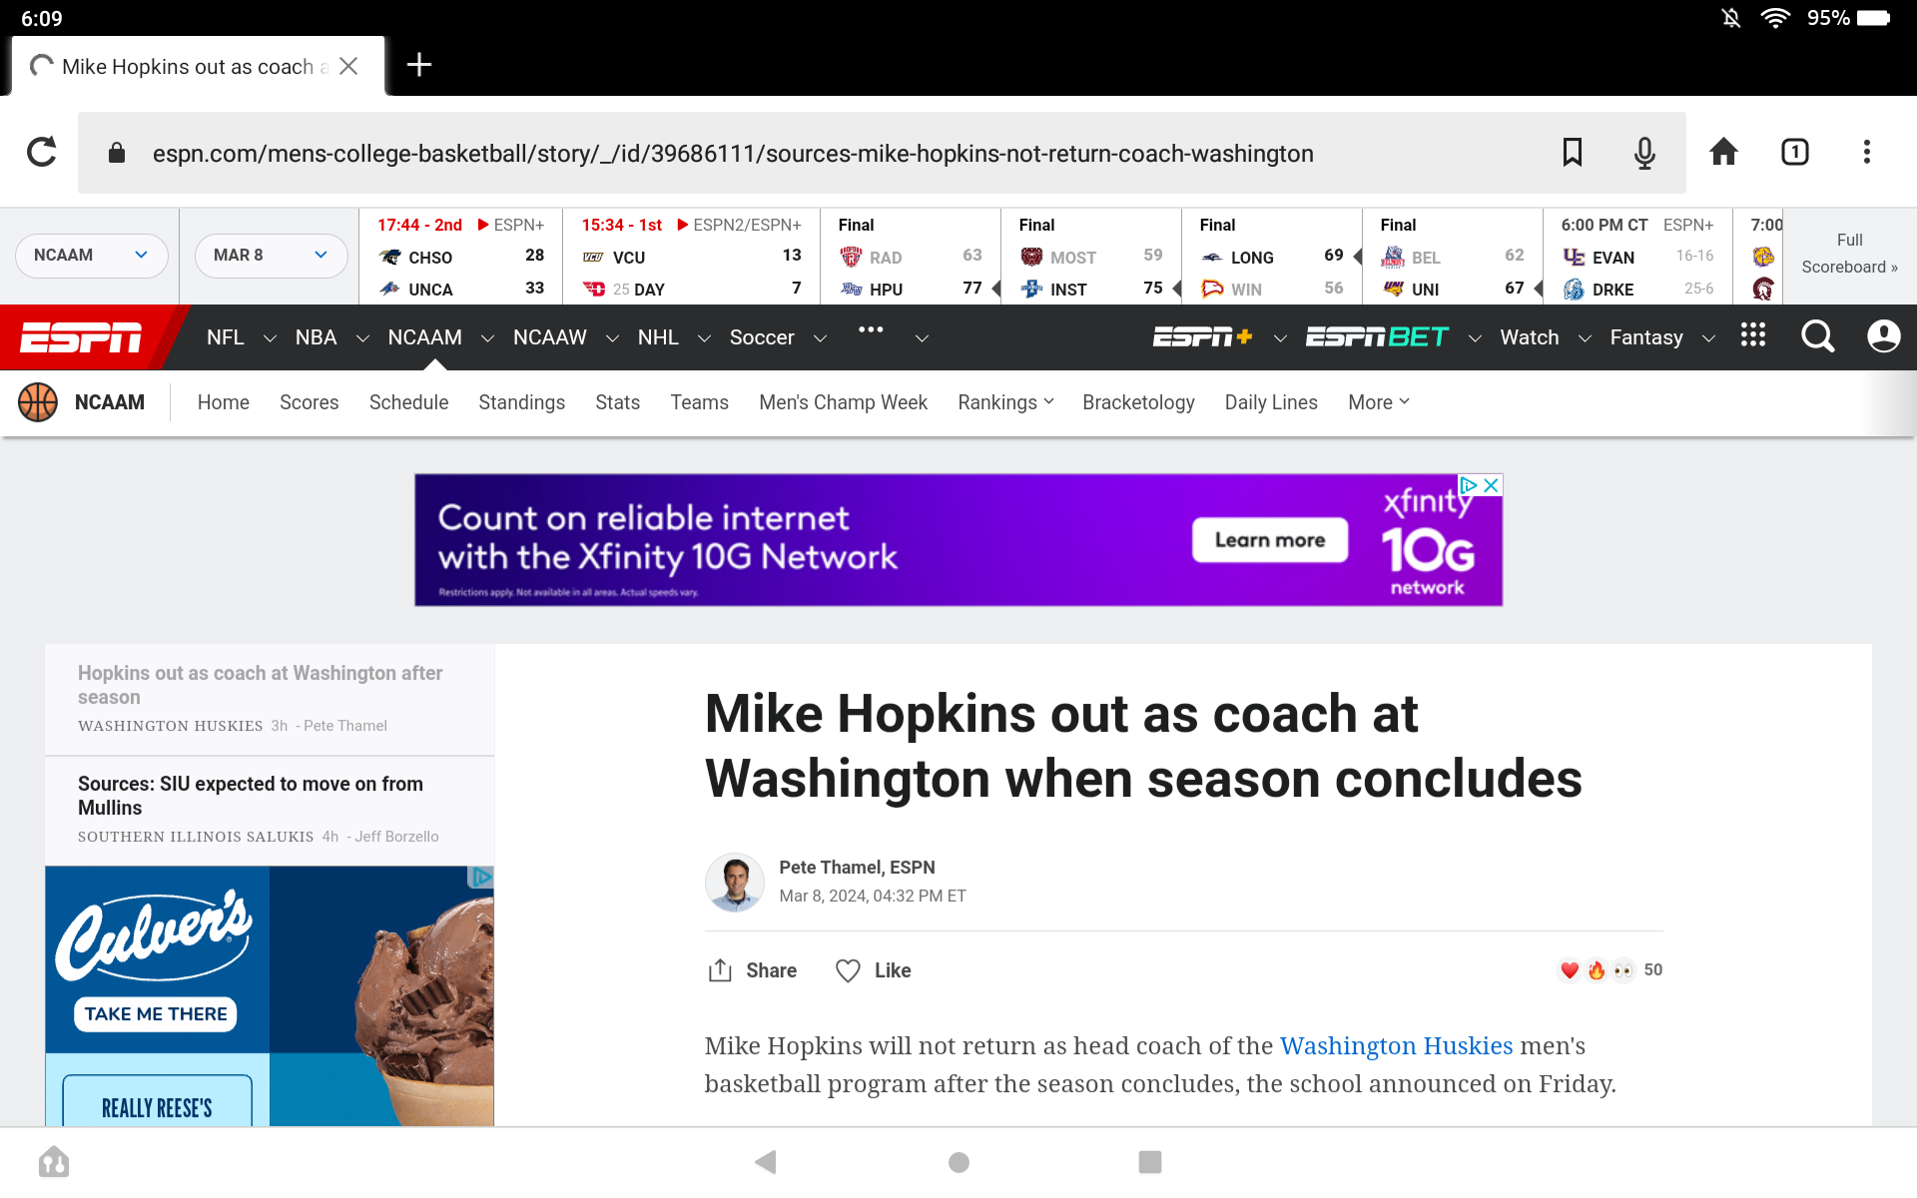Tap the Android home circle button
This screenshot has width=1917, height=1198.
click(958, 1162)
